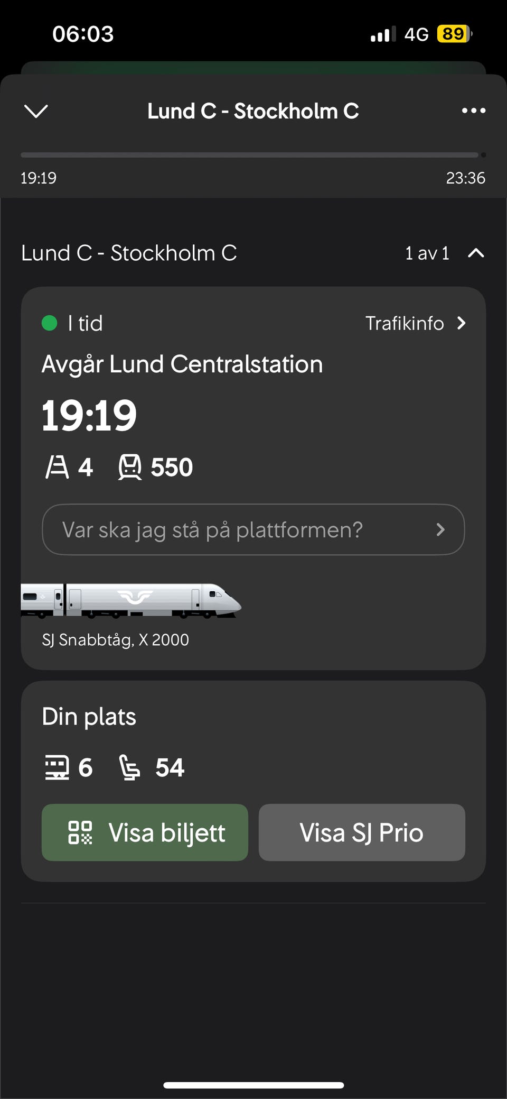The width and height of the screenshot is (507, 1099).
Task: Tap the journey progress bar
Action: click(249, 155)
